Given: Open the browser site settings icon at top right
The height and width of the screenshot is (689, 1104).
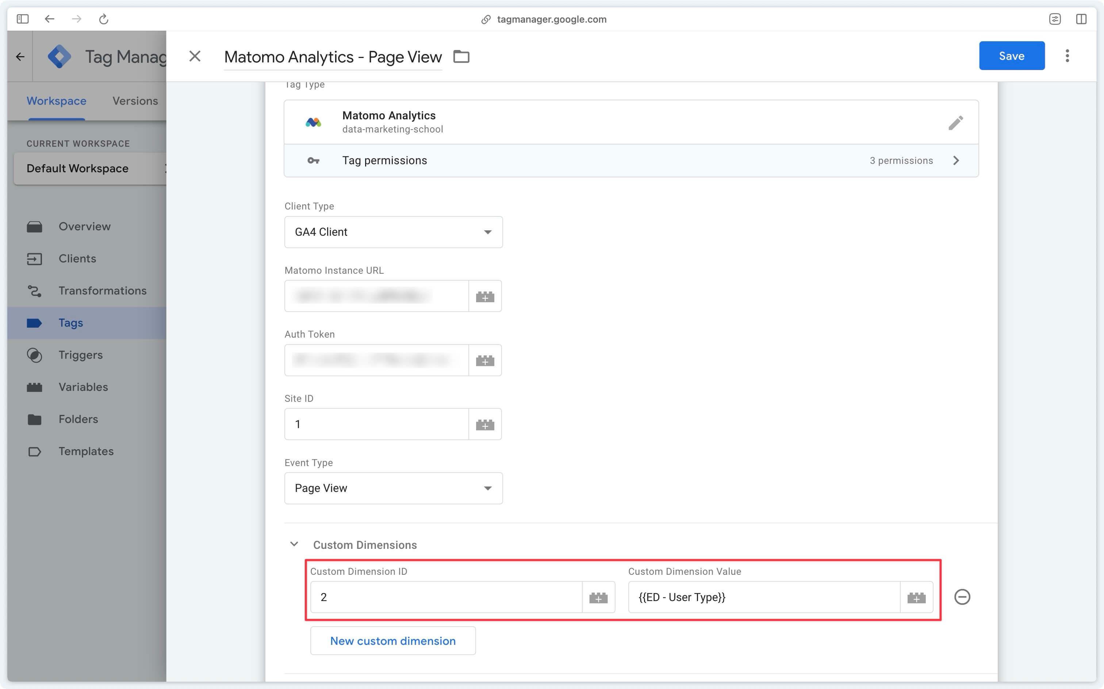Looking at the screenshot, I should coord(1054,19).
